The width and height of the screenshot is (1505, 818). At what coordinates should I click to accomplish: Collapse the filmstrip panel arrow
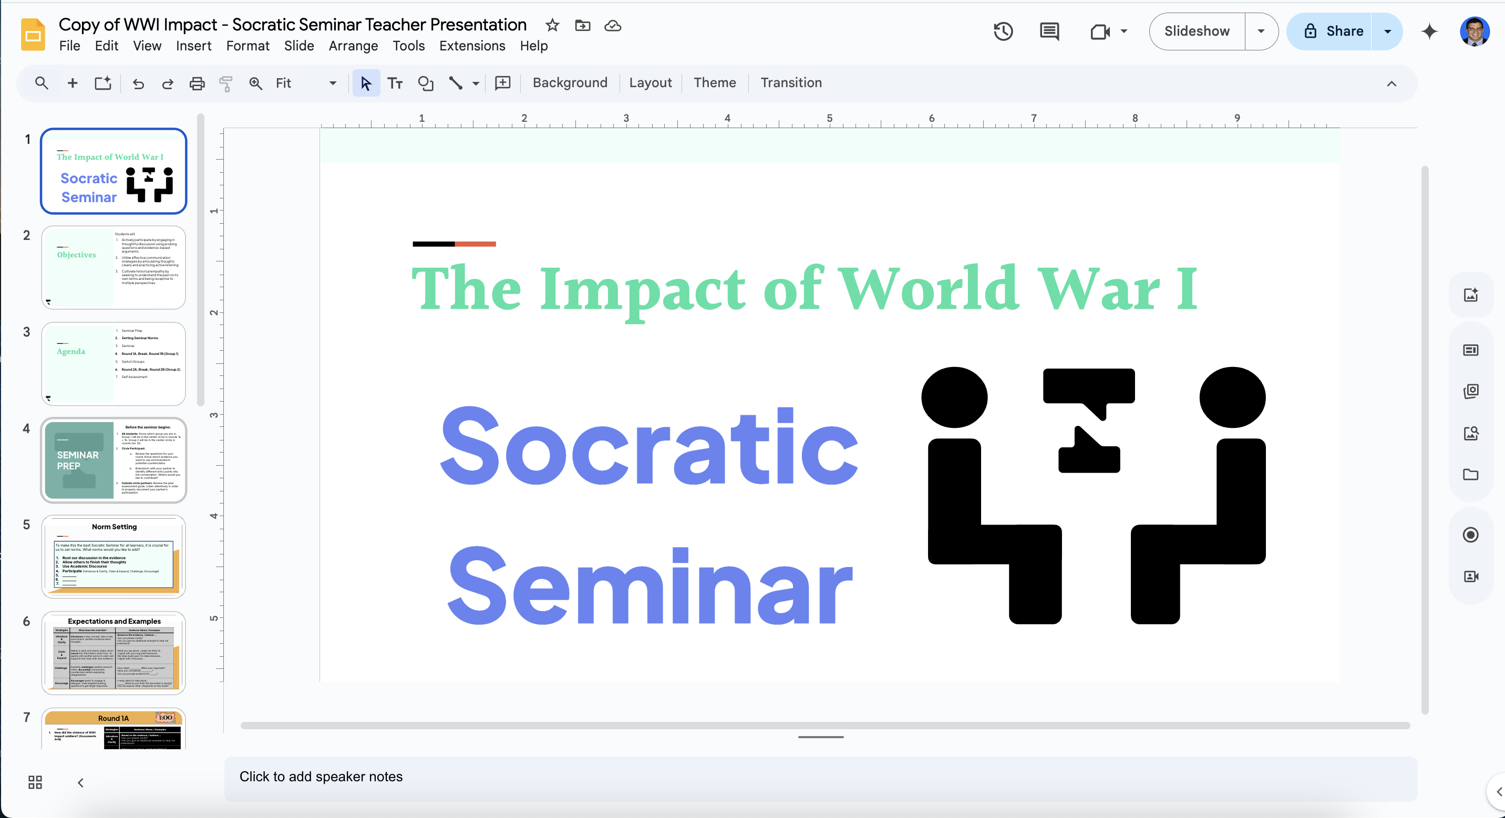(x=80, y=782)
